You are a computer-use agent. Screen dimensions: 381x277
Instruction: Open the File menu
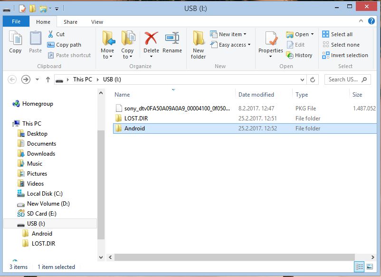16,22
